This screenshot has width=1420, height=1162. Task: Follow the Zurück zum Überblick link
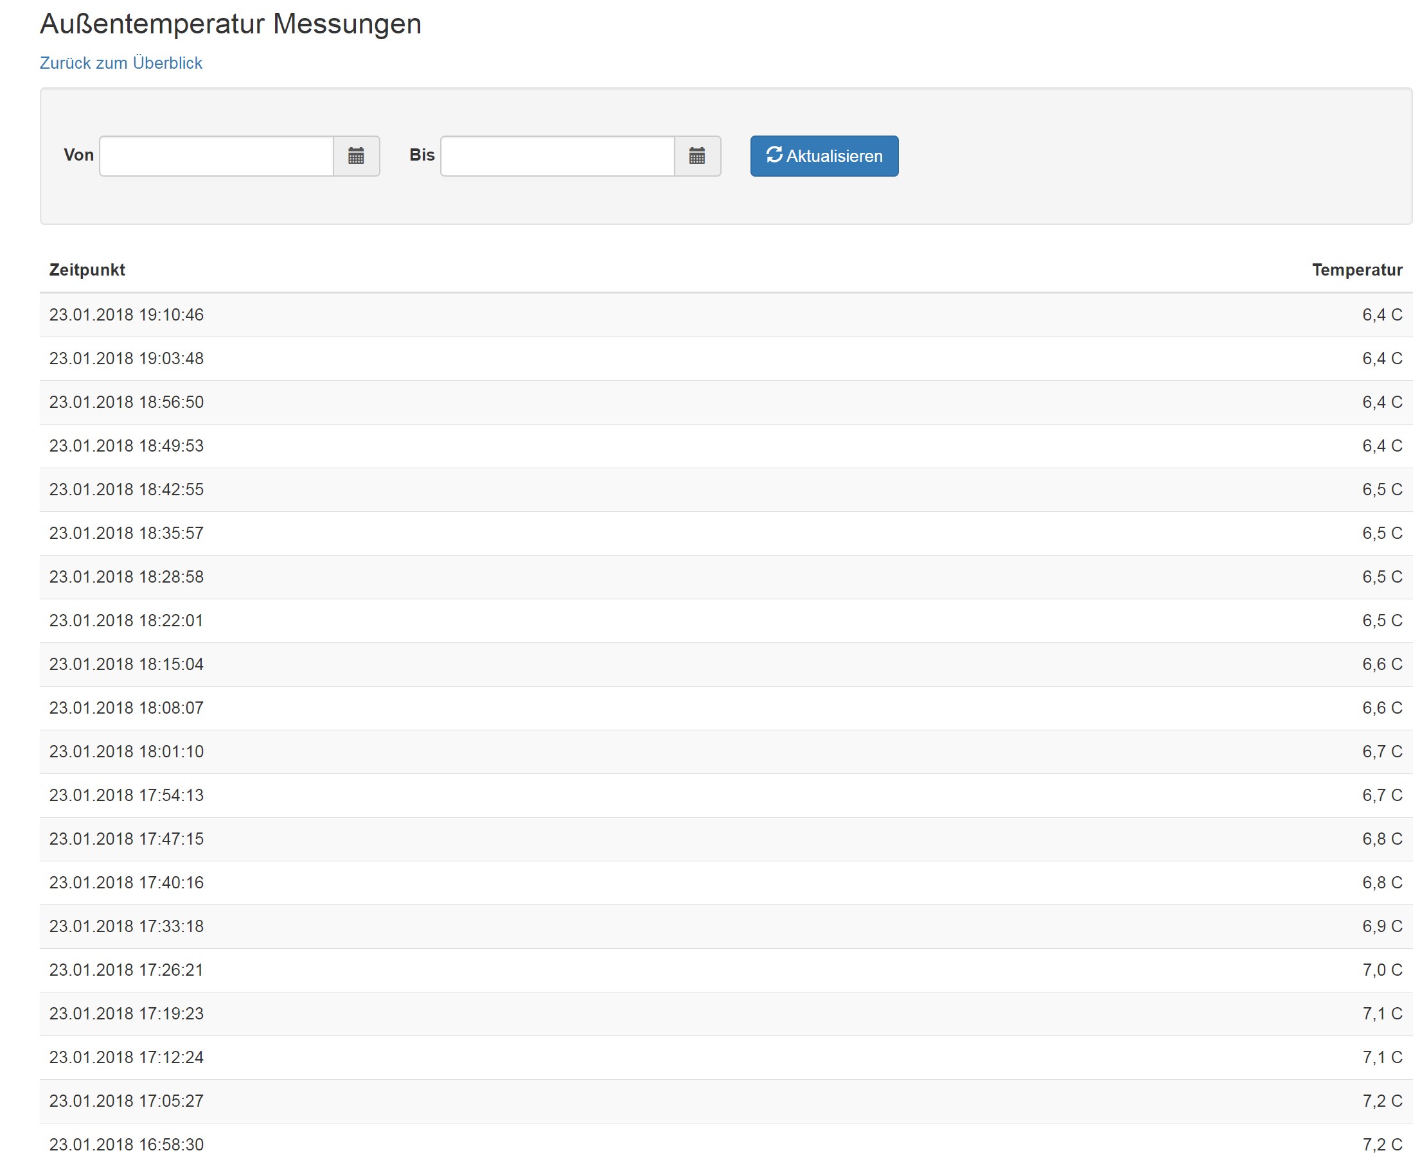[121, 63]
